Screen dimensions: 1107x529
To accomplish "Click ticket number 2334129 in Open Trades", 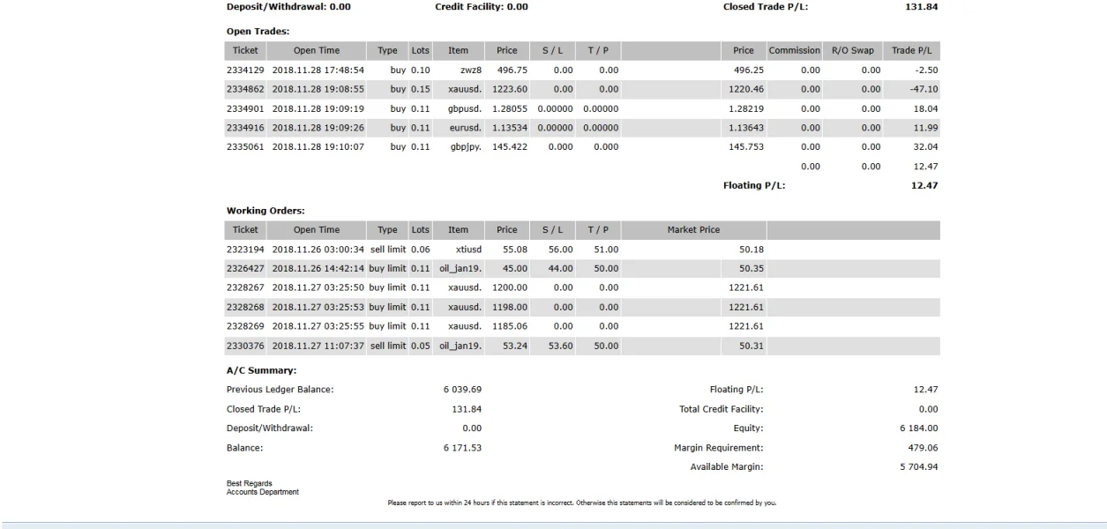I will tap(245, 70).
